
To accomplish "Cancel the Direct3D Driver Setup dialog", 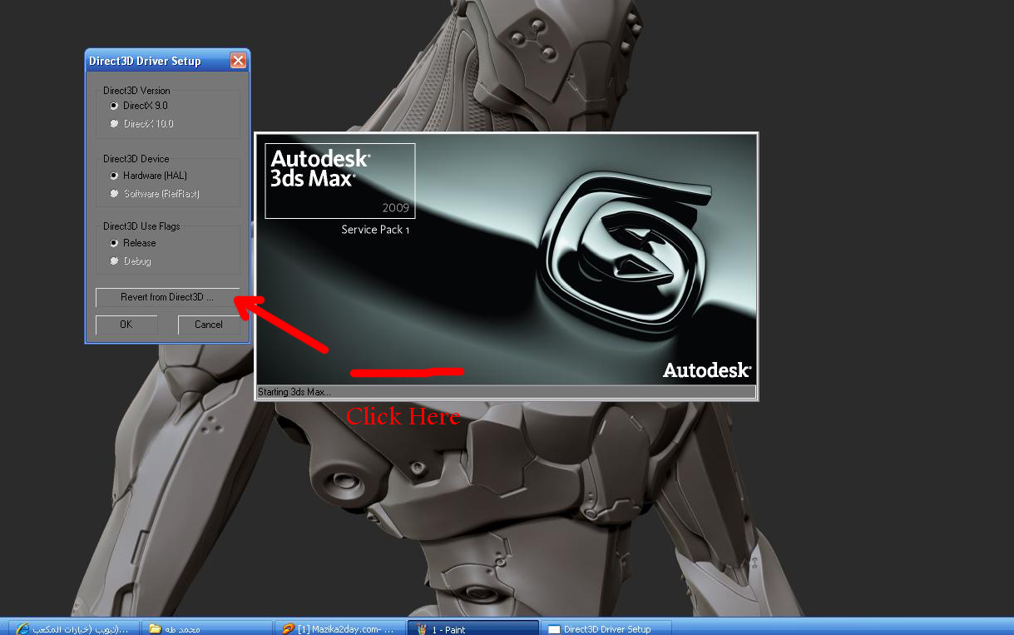I will [209, 325].
